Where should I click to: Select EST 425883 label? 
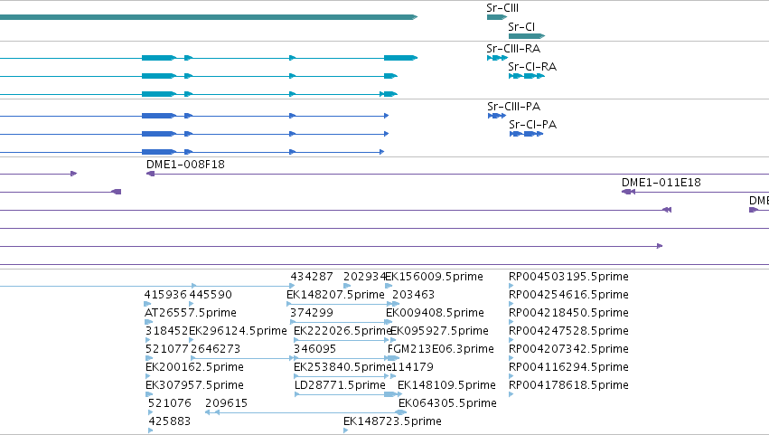[170, 422]
